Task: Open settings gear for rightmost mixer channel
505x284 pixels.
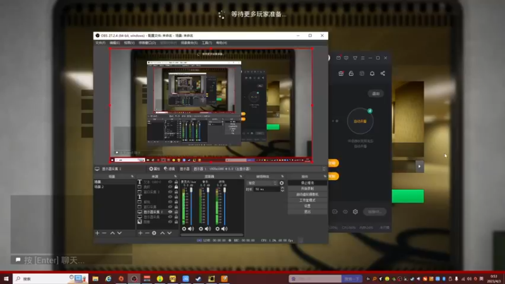Action: (217, 228)
